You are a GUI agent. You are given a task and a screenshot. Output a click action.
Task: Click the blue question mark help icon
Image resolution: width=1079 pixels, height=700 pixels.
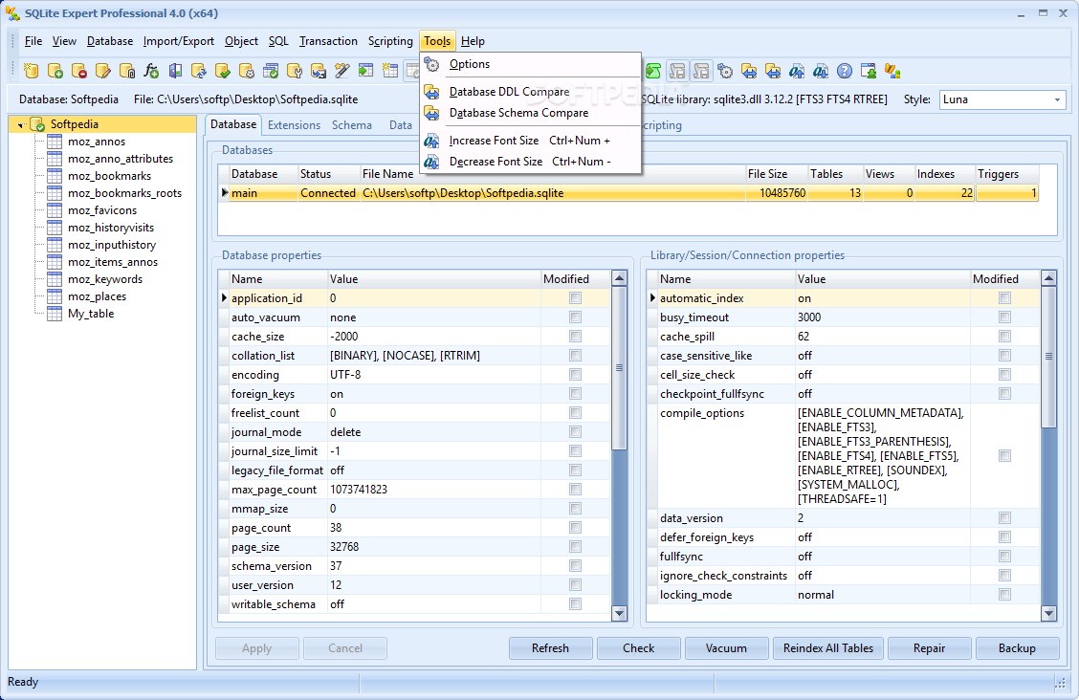tap(845, 71)
